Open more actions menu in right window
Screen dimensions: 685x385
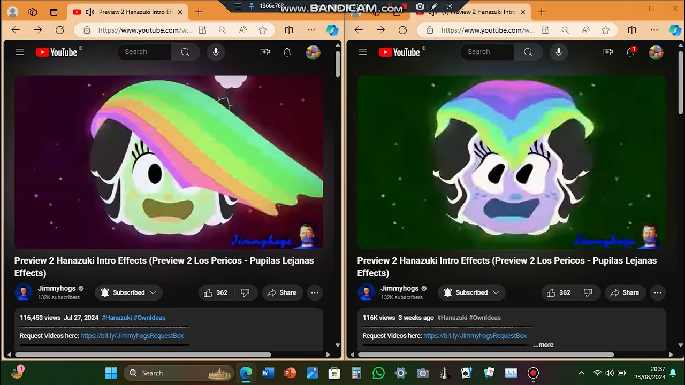(658, 292)
